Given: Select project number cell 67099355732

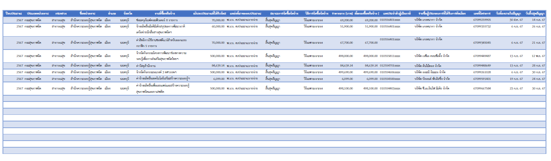Looking at the screenshot, I should [x=482, y=27].
